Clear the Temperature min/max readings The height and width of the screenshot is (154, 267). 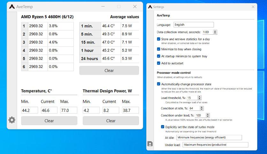49,121
